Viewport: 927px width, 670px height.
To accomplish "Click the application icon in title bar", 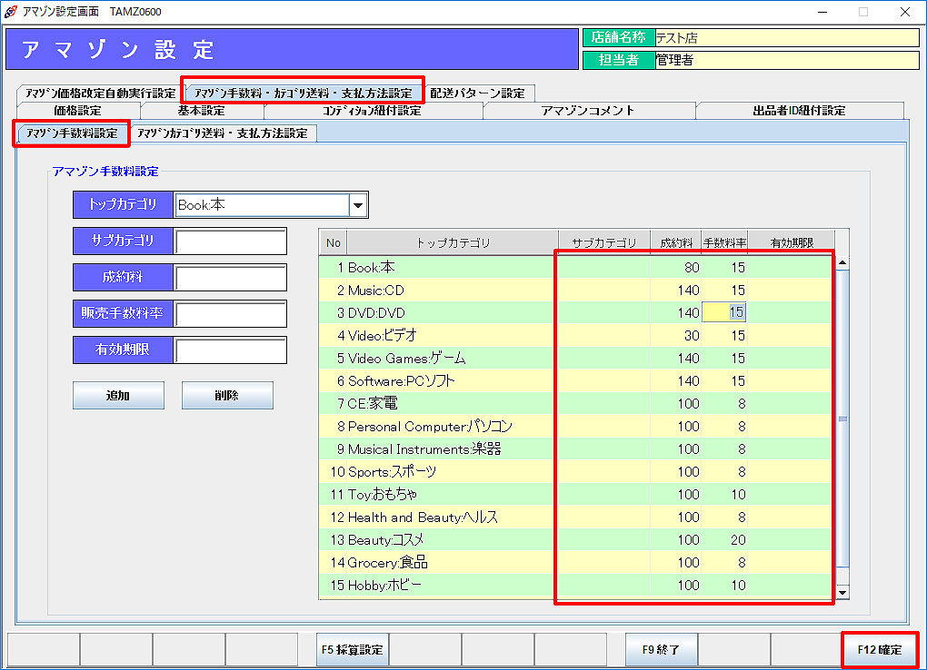I will (x=10, y=11).
